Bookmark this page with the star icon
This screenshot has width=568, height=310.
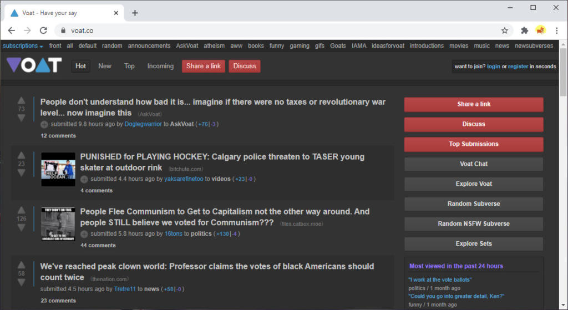(x=505, y=31)
